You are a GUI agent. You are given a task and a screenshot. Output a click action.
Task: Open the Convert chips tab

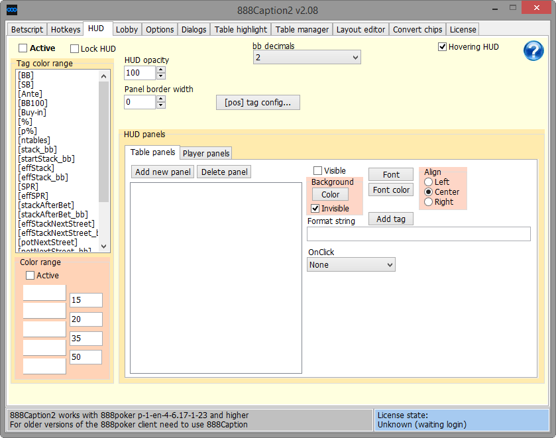coord(417,29)
